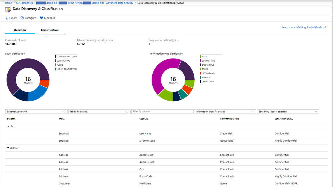This screenshot has height=187, width=333.
Task: Select the AddressLine1 column cell
Action: pos(147,155)
